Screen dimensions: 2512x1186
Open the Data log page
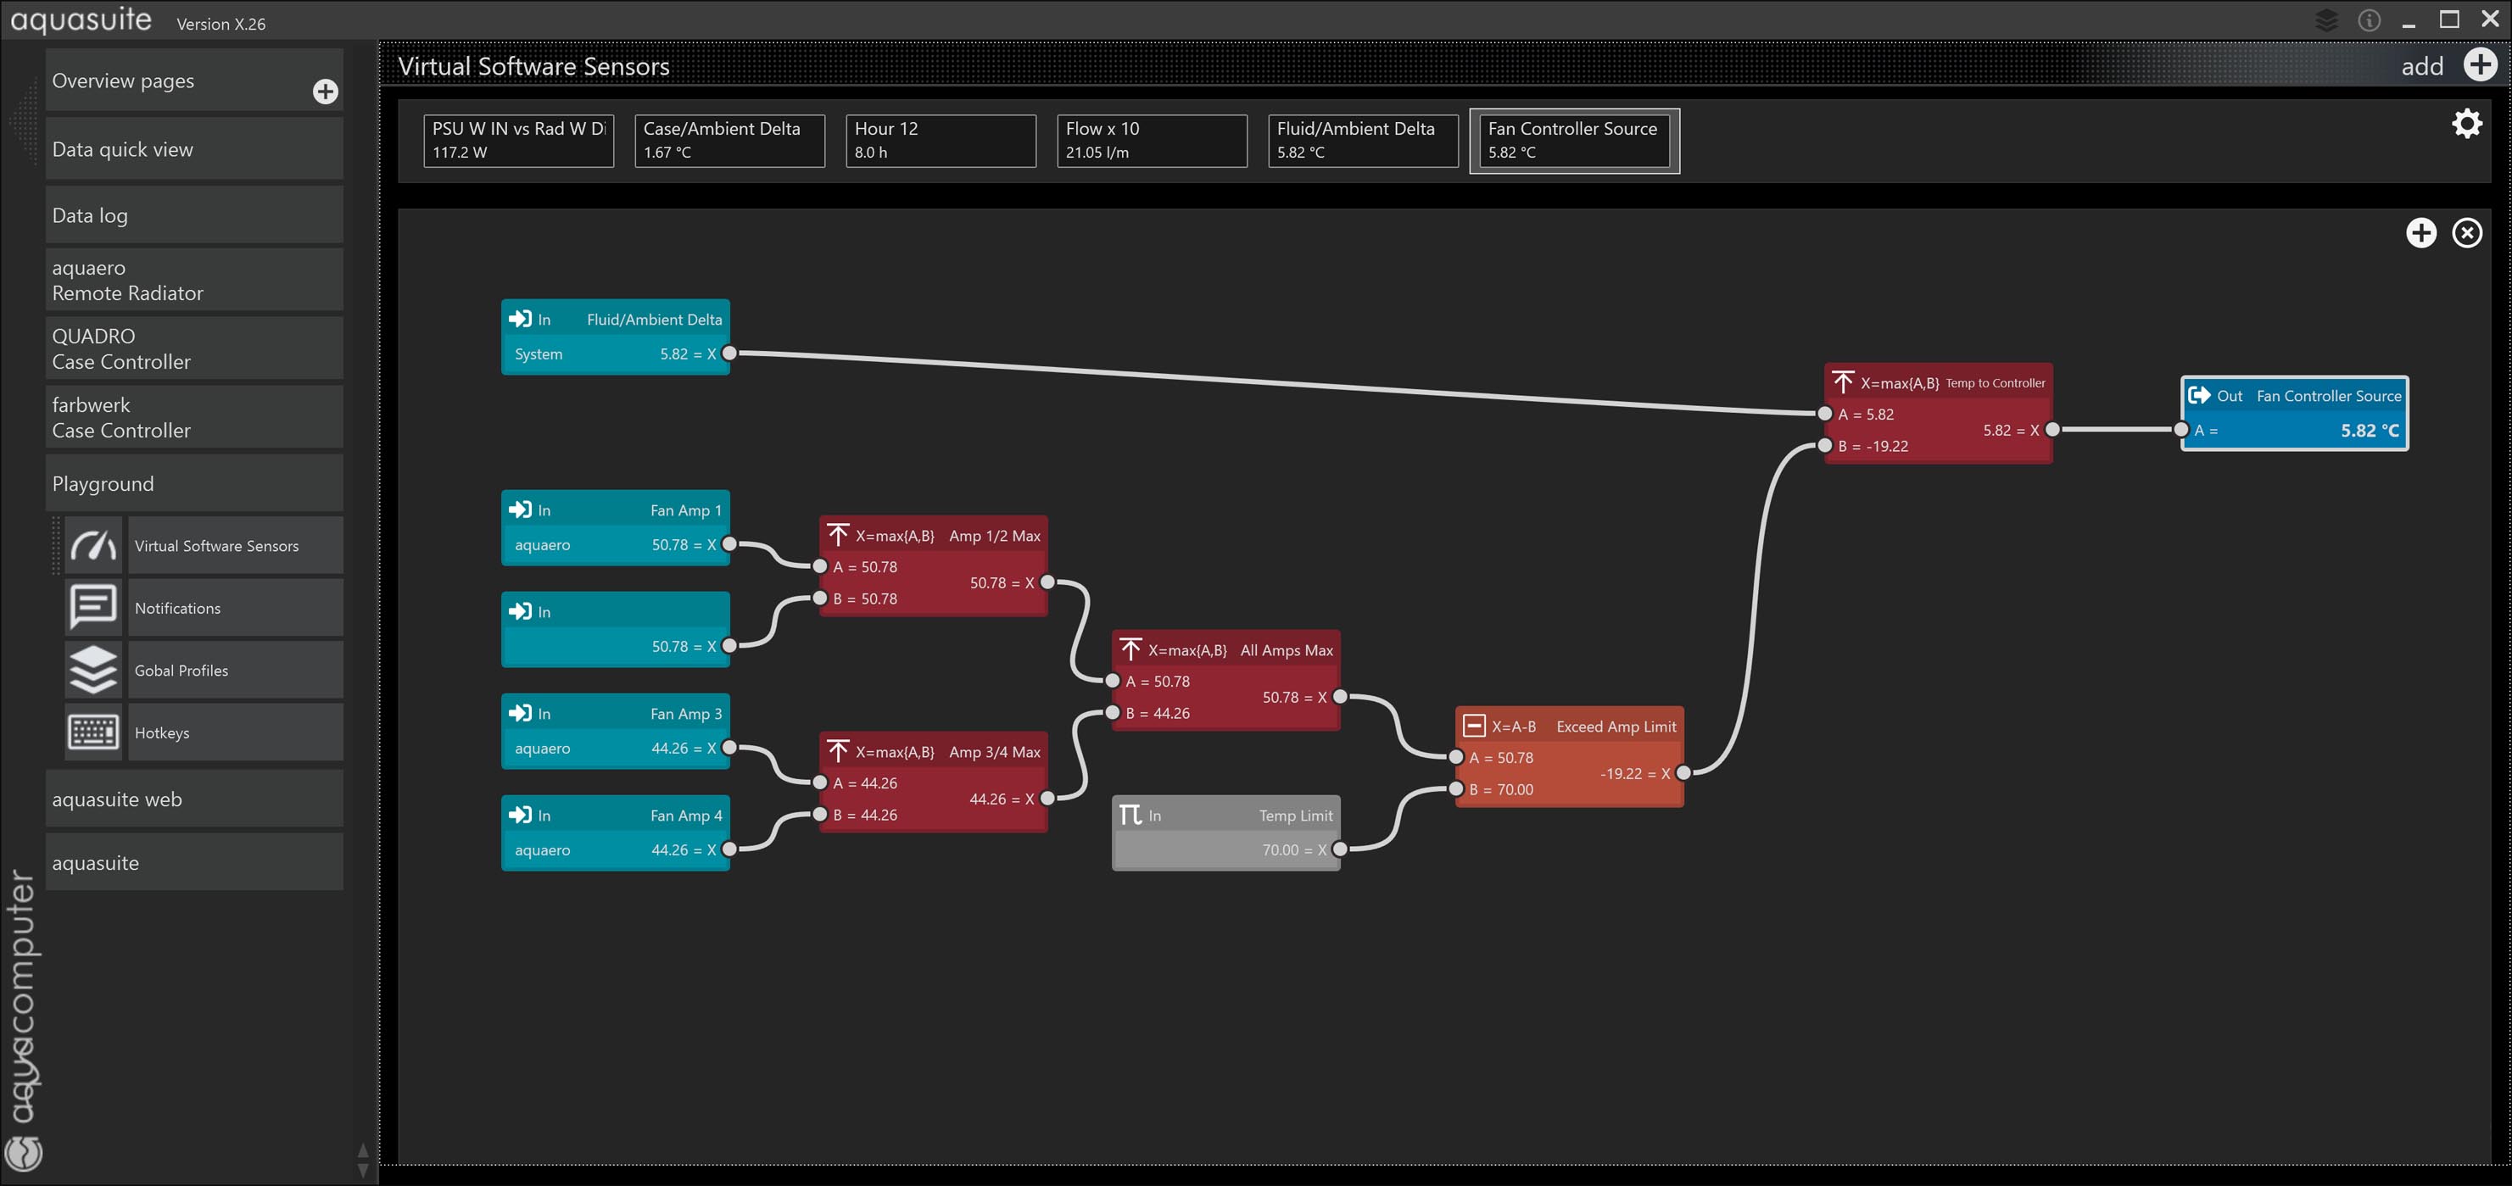(x=194, y=215)
